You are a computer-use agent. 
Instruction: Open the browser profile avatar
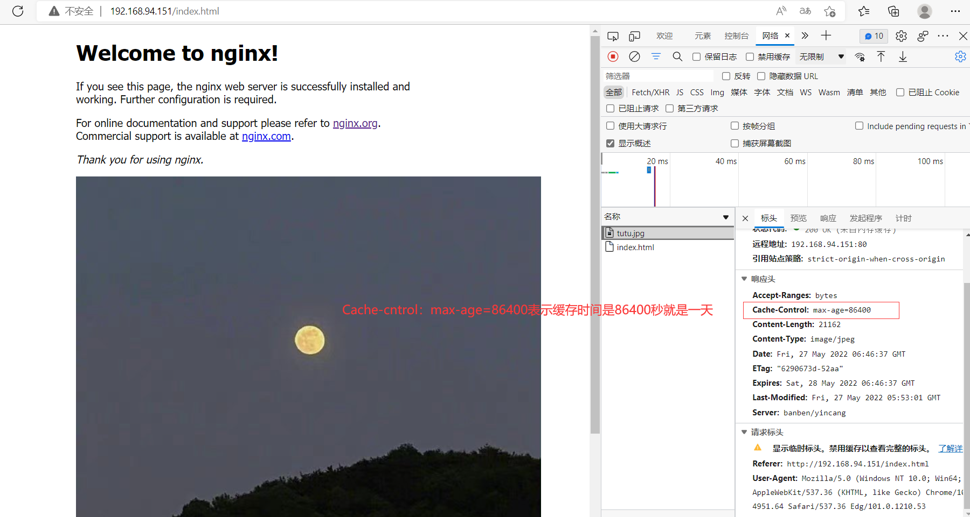pos(925,11)
